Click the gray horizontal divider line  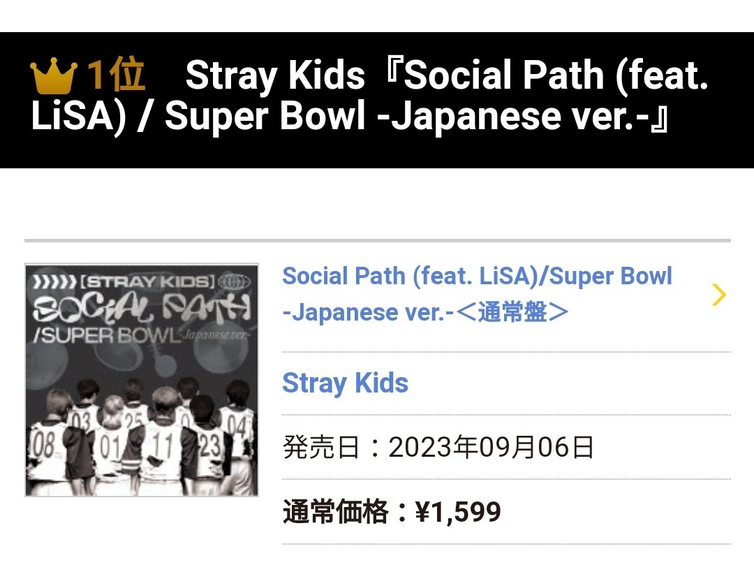(378, 240)
